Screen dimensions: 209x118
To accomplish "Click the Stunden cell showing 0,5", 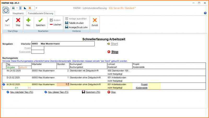I will pyautogui.click(x=63, y=84).
